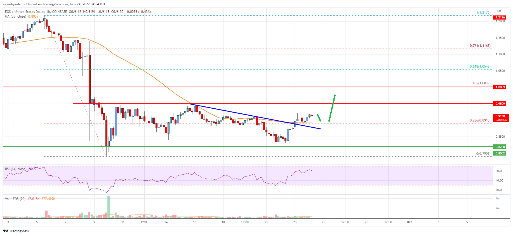Click the green 0.8002 support price label
Image resolution: width=513 pixels, height=236 pixels.
[500, 153]
